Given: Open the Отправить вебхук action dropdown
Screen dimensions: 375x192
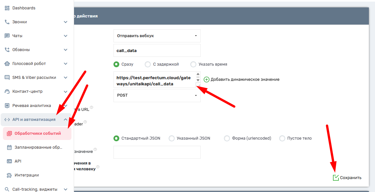Looking at the screenshot, I should click(157, 36).
